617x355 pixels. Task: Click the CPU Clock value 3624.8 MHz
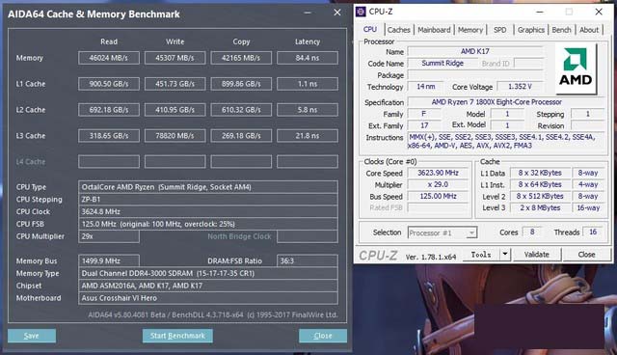point(208,211)
